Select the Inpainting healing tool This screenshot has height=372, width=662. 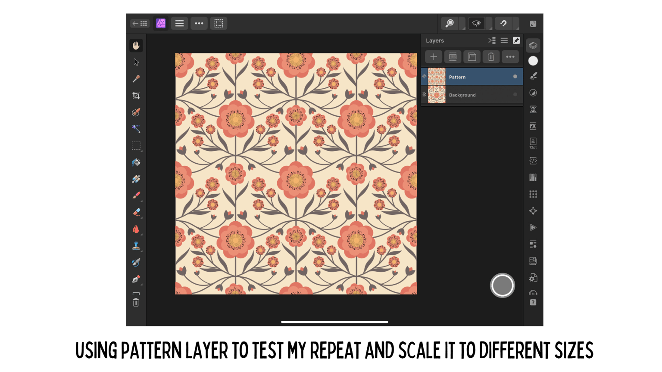pyautogui.click(x=136, y=179)
